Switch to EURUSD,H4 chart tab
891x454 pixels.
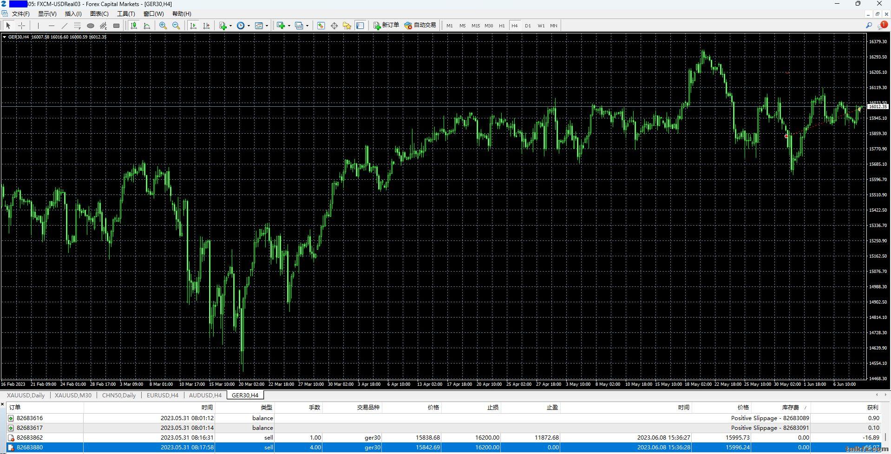163,396
